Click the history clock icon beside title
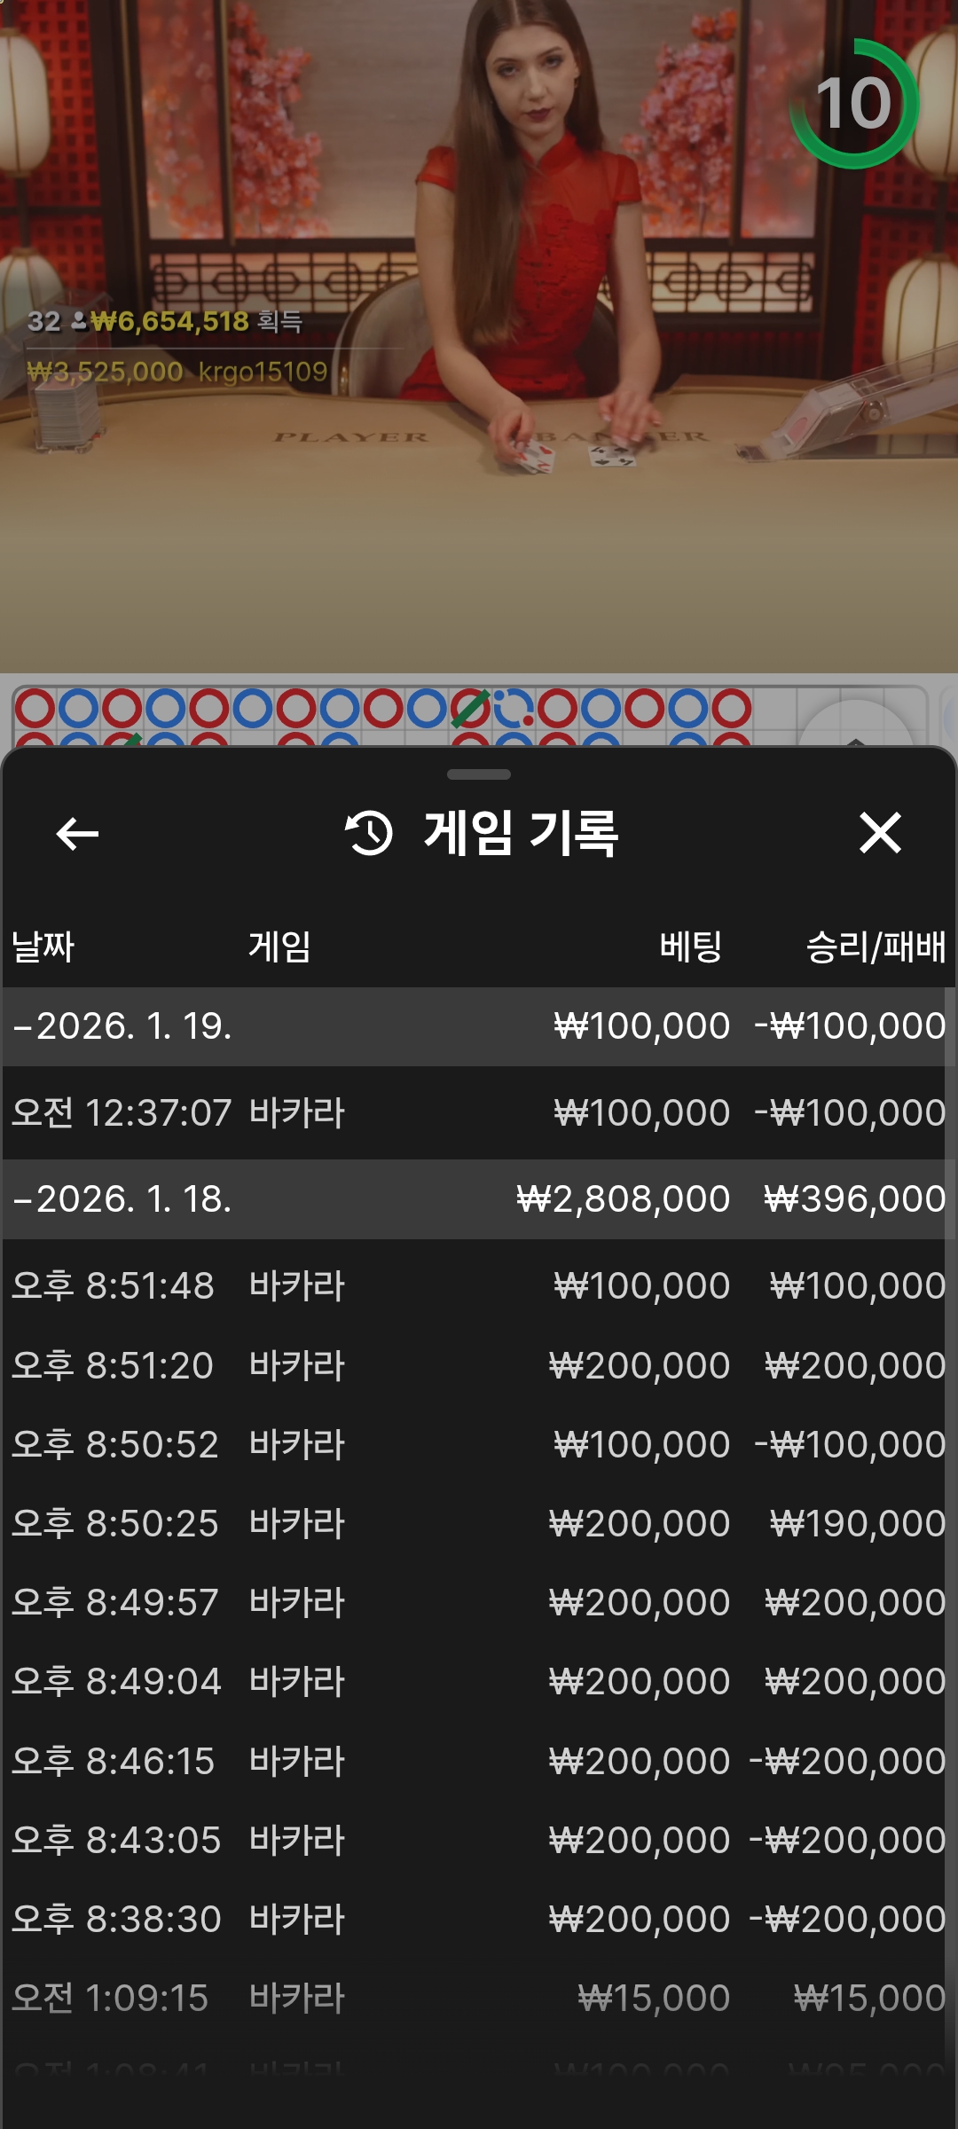Screen dimensions: 958x2129 click(369, 834)
